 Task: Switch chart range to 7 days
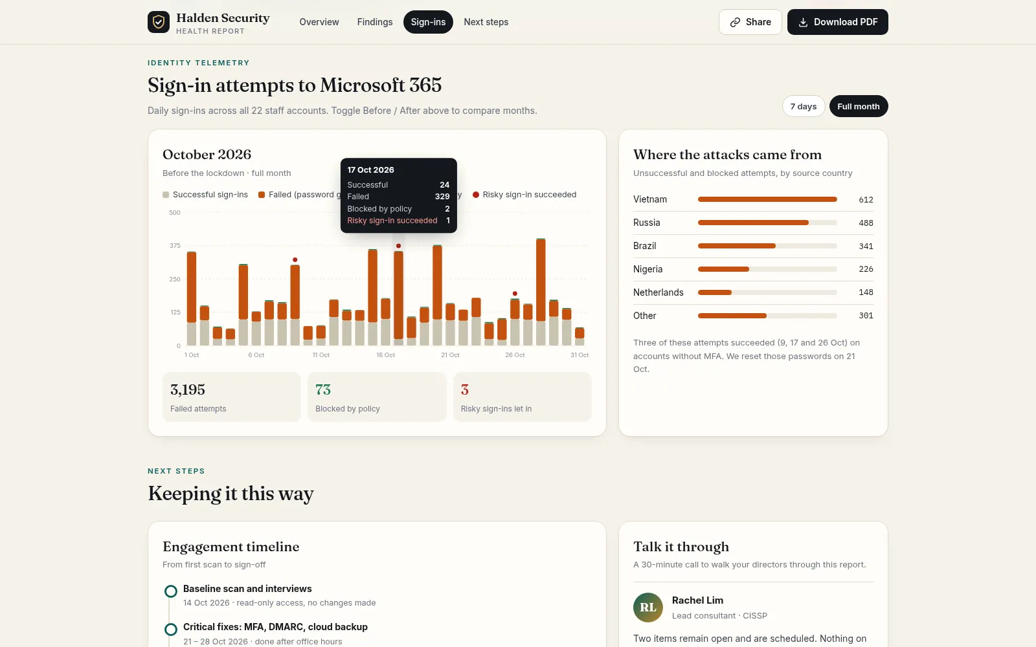tap(804, 106)
